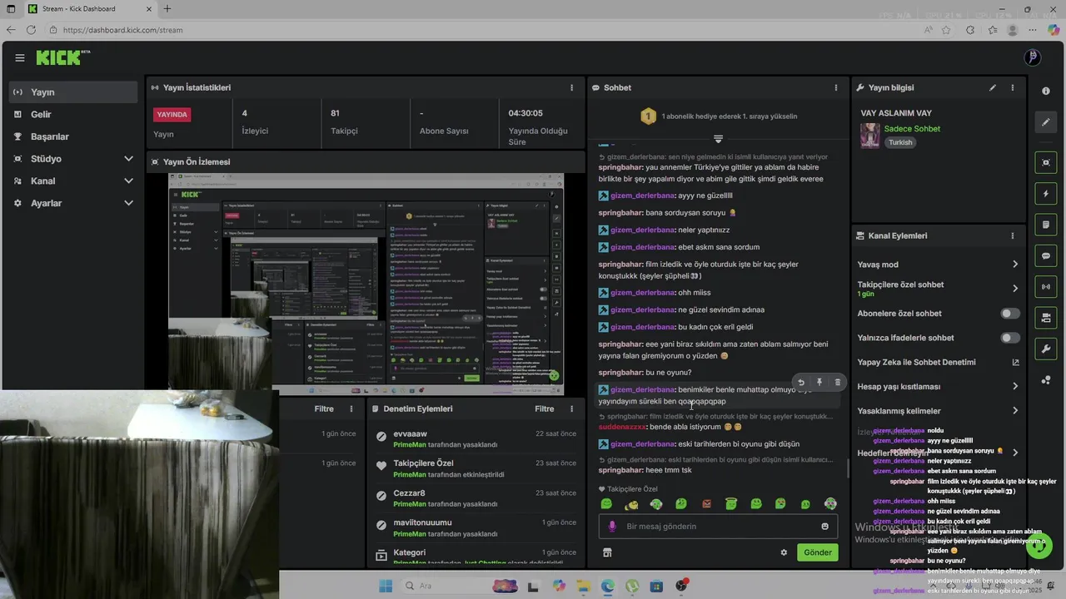The height and width of the screenshot is (599, 1066).
Task: Send the message with Gönder button
Action: pos(818,552)
